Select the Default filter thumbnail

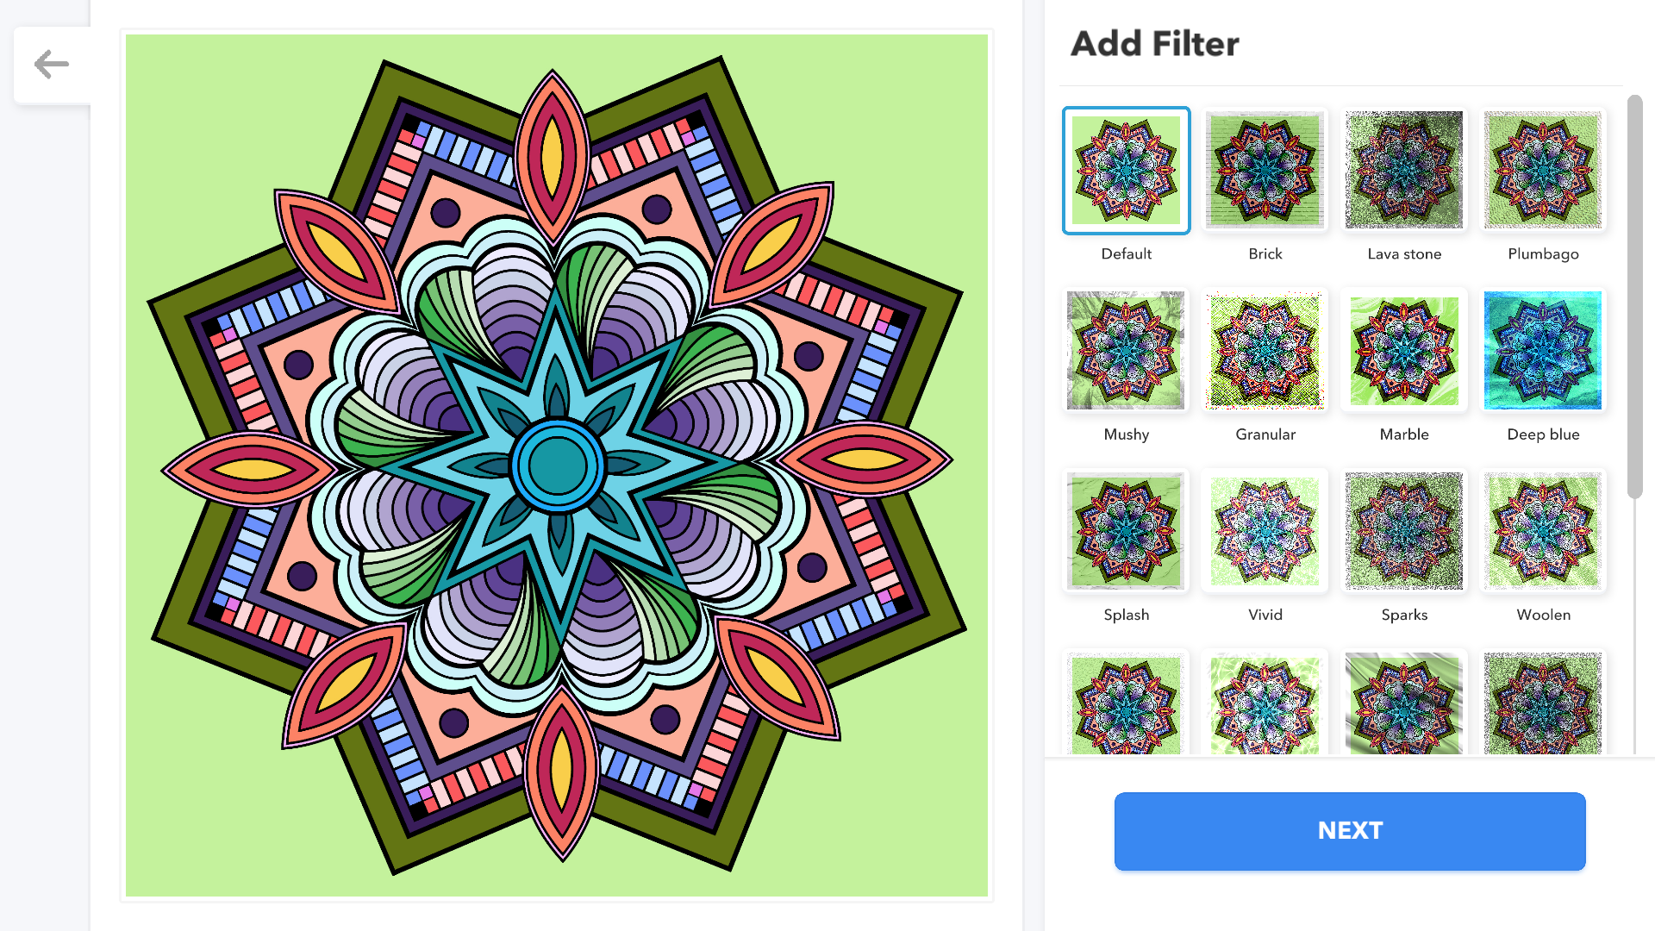coord(1126,171)
